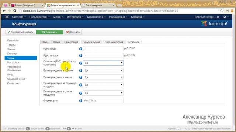Click the Курс ввода input field
The width and height of the screenshot is (236, 132).
pyautogui.click(x=103, y=48)
